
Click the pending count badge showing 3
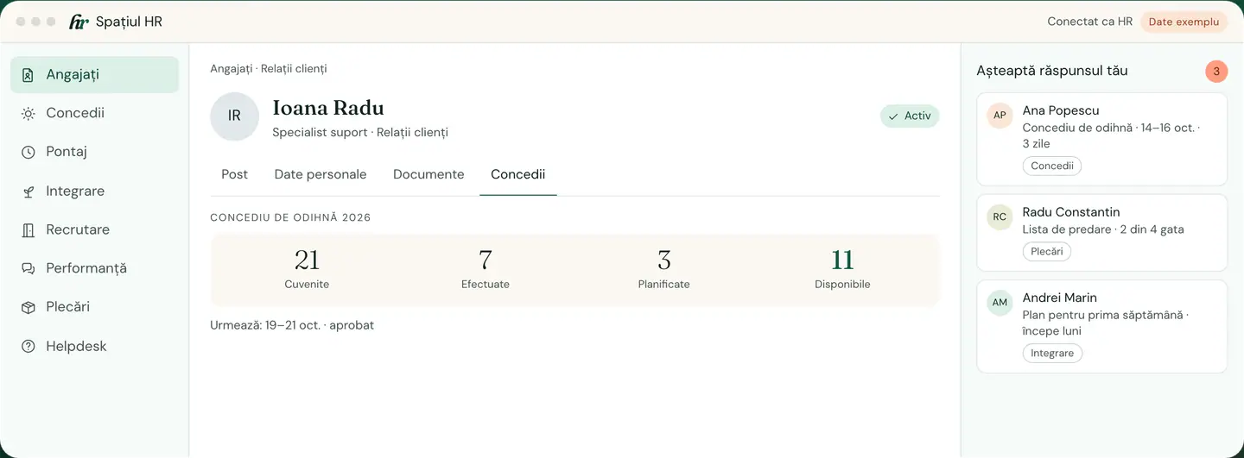pyautogui.click(x=1216, y=71)
